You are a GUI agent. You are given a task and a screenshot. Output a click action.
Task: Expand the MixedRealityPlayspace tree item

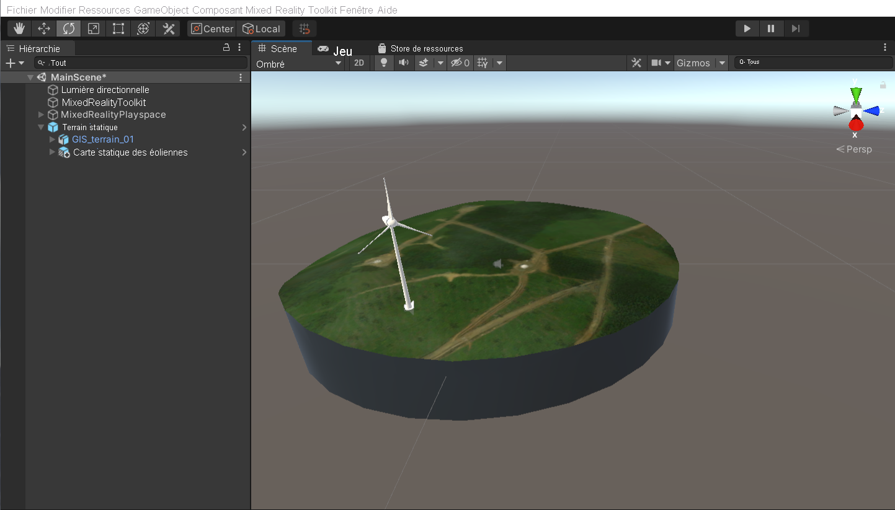pos(42,115)
